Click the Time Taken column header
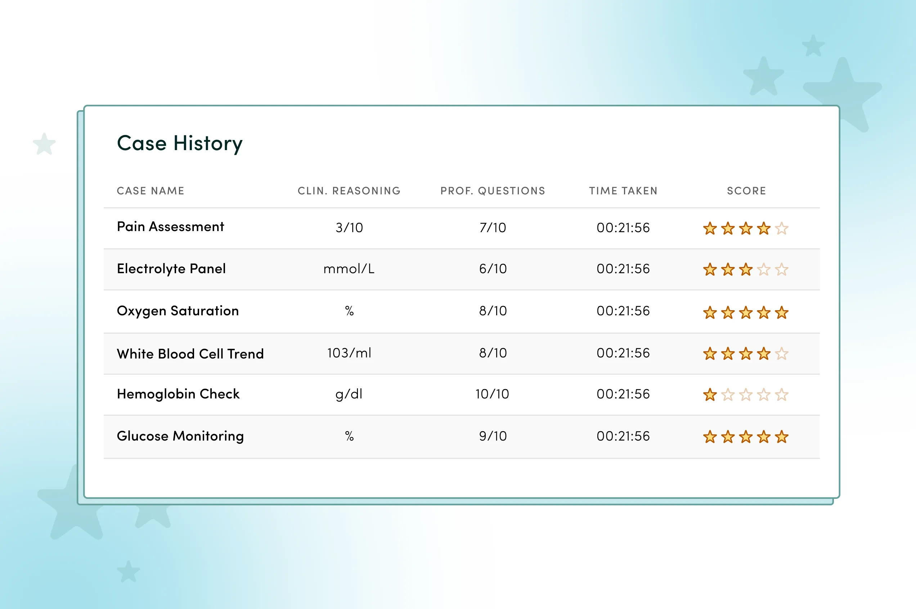Image resolution: width=916 pixels, height=609 pixels. point(623,191)
